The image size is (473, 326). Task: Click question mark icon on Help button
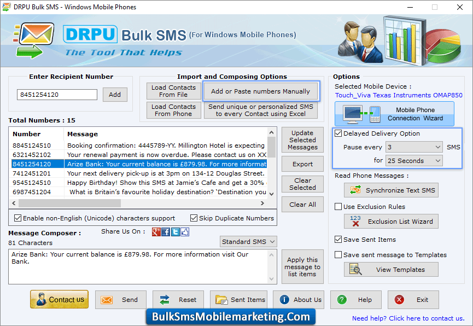click(342, 300)
